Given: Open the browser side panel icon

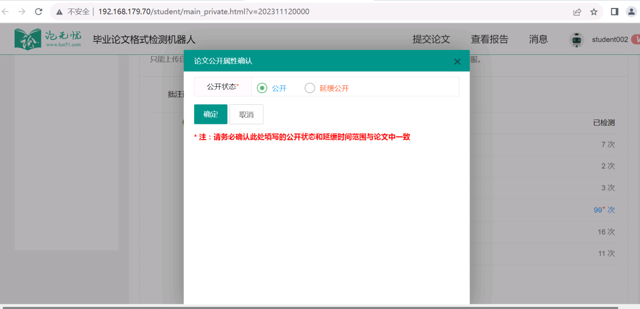Looking at the screenshot, I should (614, 12).
